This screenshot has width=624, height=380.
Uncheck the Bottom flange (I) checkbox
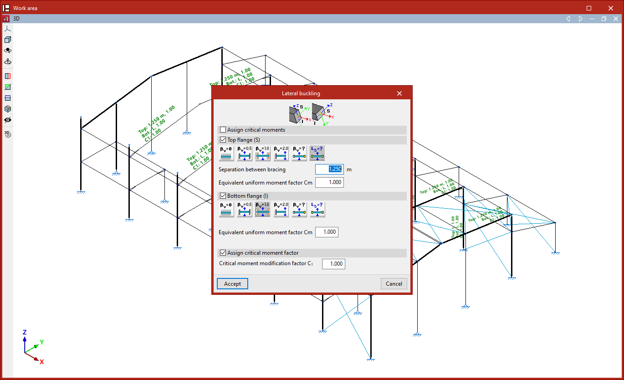pos(223,196)
